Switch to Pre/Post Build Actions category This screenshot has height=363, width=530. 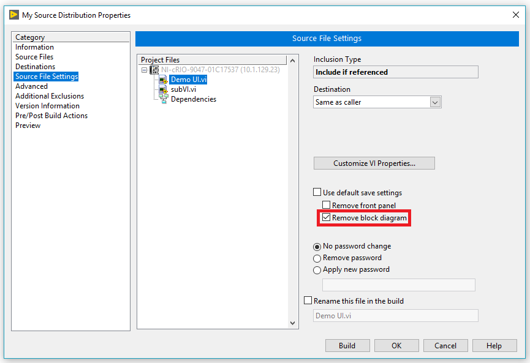coord(51,116)
